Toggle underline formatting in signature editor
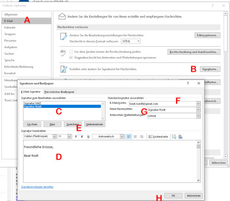230x201 pixels. coord(88,137)
